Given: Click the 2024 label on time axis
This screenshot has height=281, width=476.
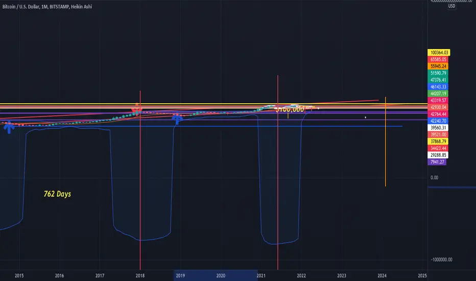Looking at the screenshot, I should tap(382, 276).
